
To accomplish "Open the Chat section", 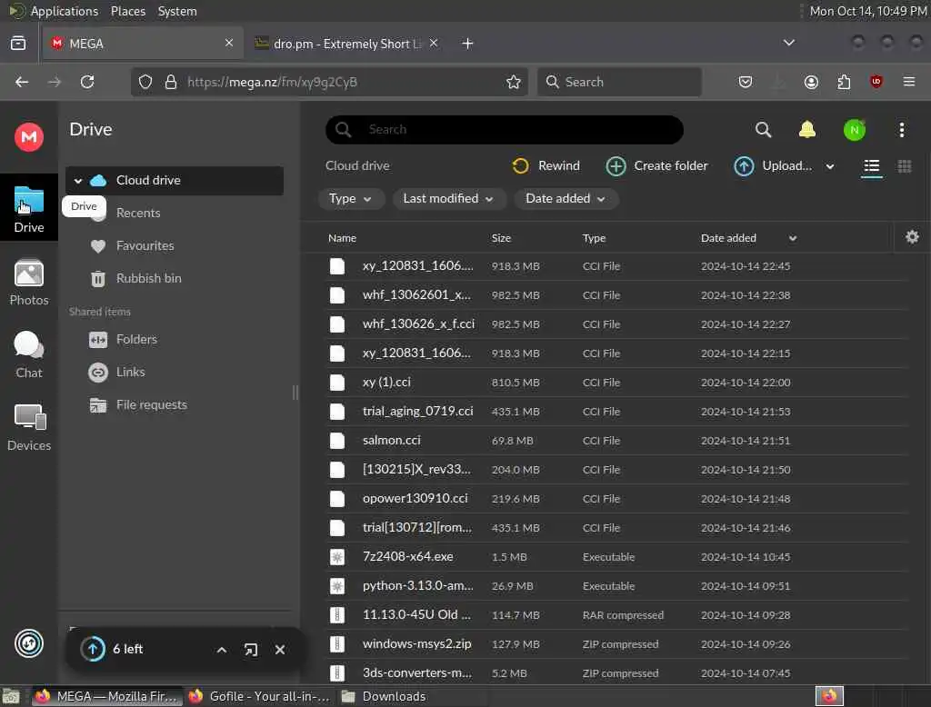I will (28, 355).
